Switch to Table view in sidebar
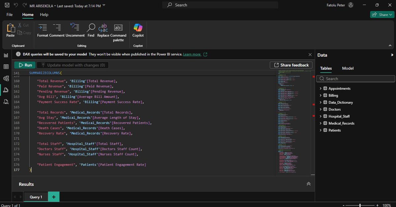 tap(6, 67)
